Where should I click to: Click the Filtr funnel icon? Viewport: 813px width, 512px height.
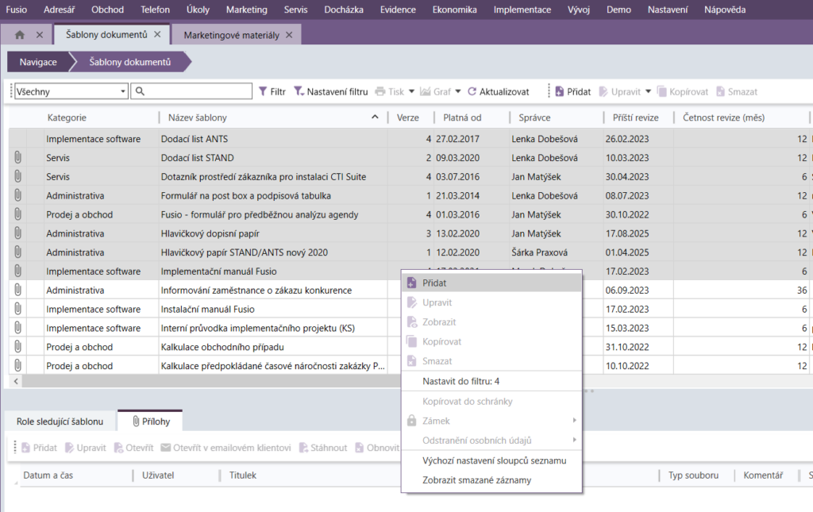[263, 91]
